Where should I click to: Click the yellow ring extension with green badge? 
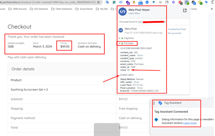click(200, 3)
